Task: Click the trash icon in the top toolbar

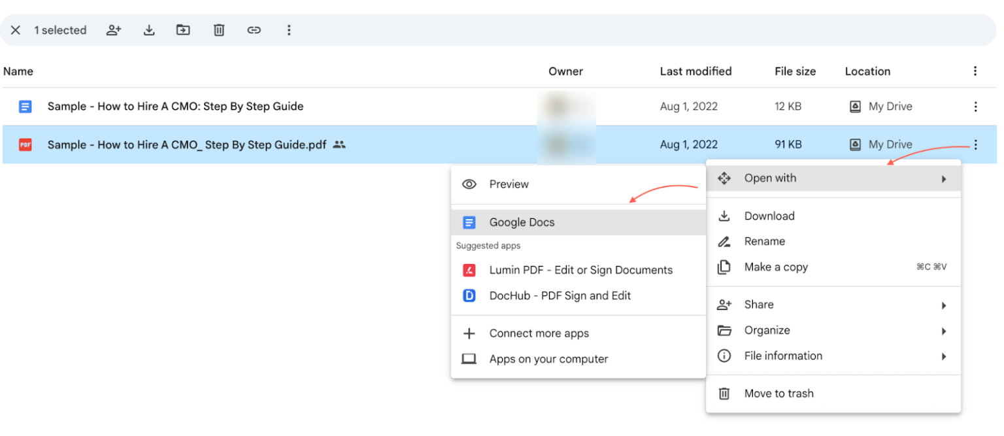Action: coord(218,30)
